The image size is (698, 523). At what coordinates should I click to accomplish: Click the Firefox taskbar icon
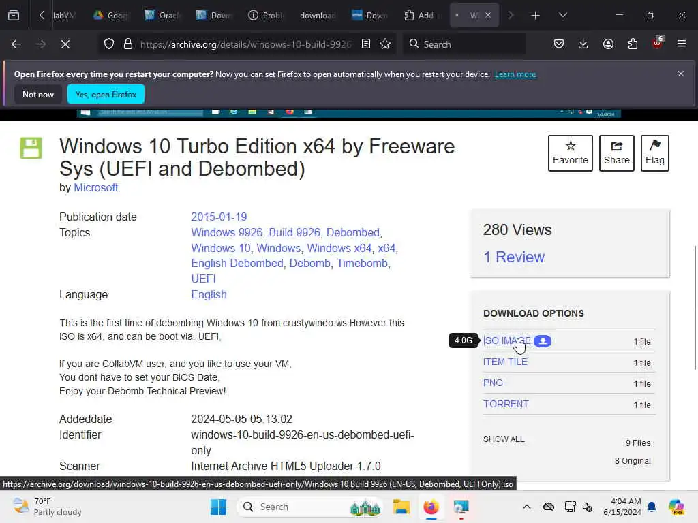431,507
